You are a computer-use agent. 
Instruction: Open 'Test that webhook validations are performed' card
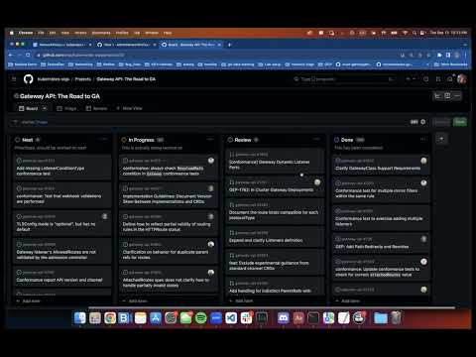pyautogui.click(x=62, y=195)
